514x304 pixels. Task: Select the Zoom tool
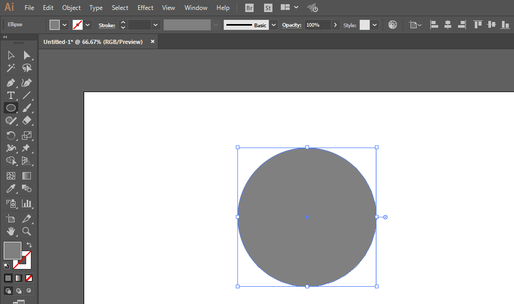pyautogui.click(x=27, y=231)
